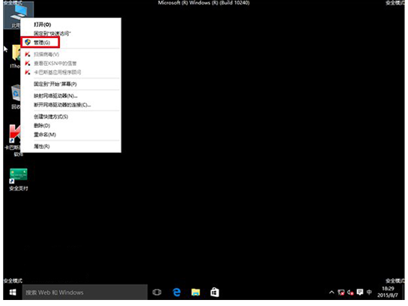408x306 pixels.
Task: Click the 中 input method indicator
Action: point(369,293)
